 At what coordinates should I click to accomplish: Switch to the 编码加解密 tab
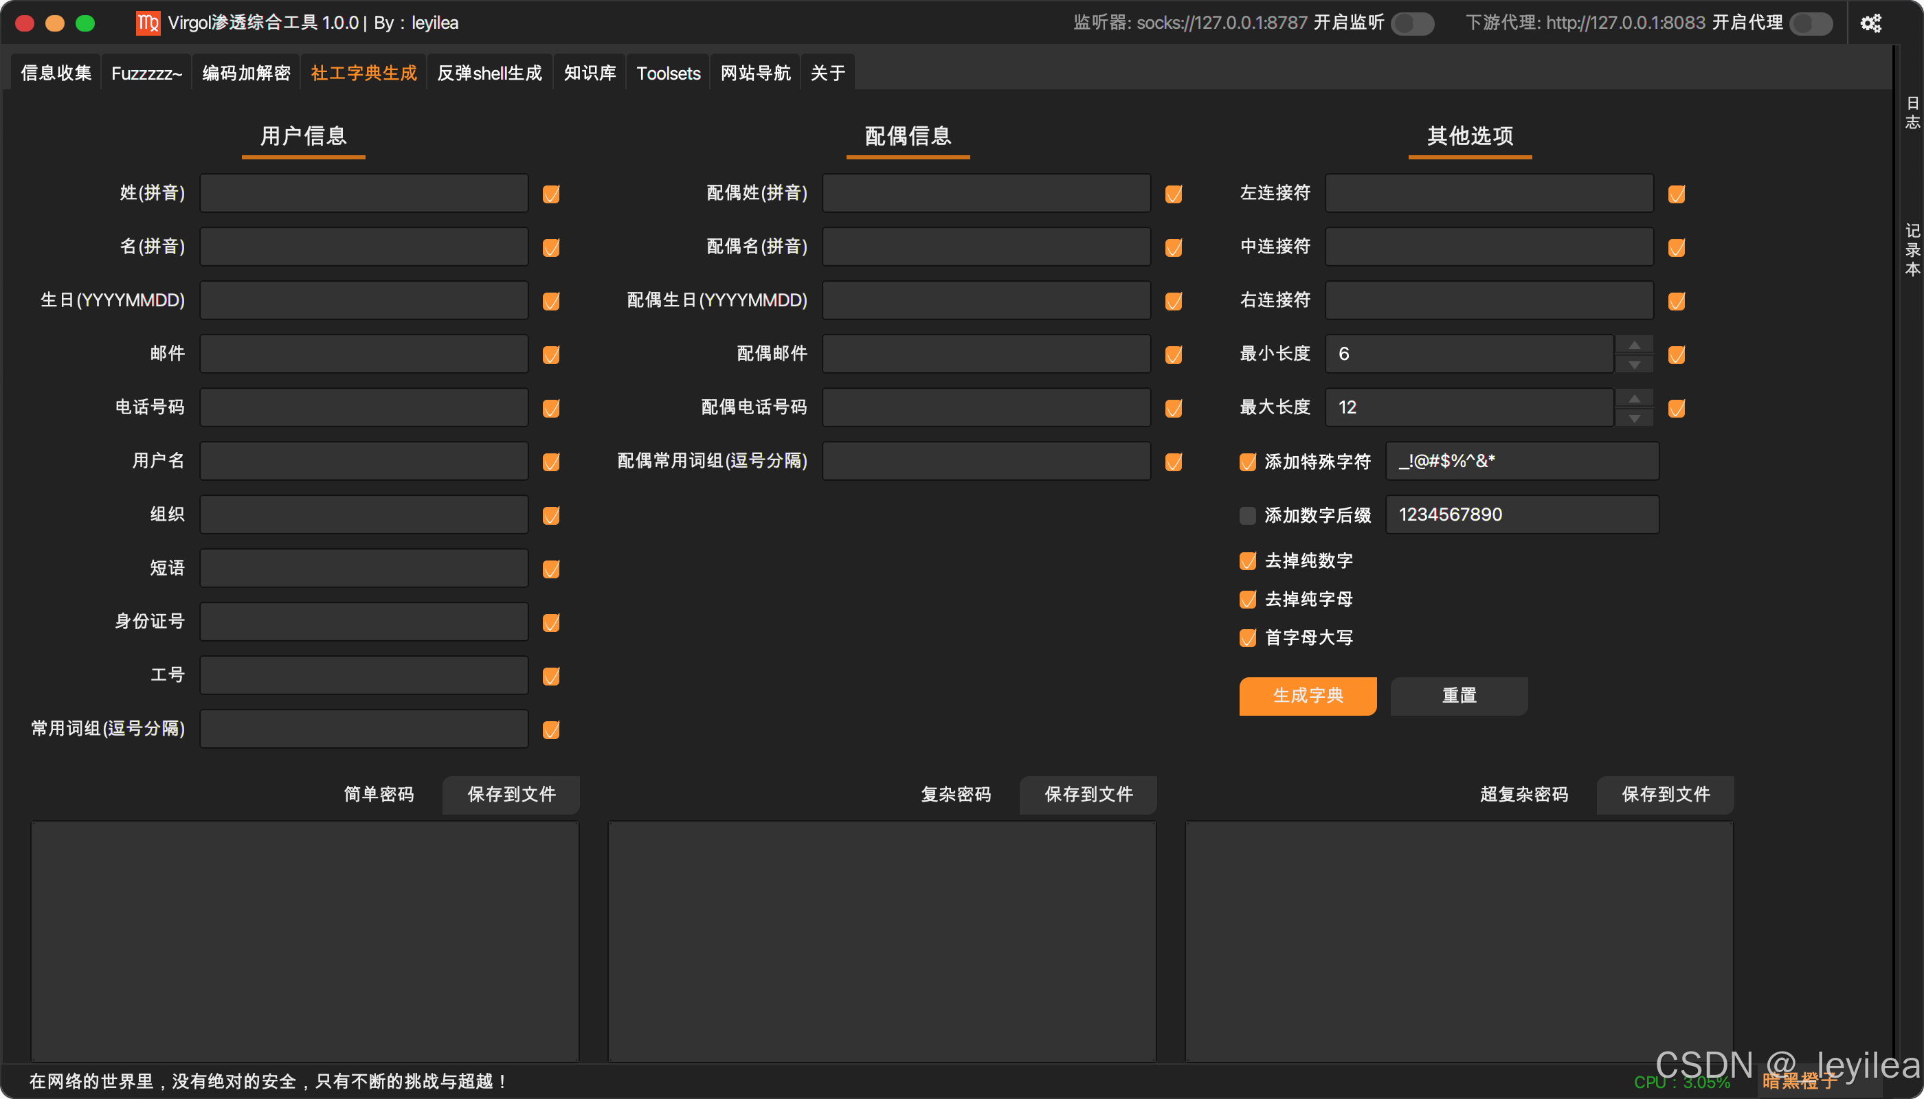[246, 73]
